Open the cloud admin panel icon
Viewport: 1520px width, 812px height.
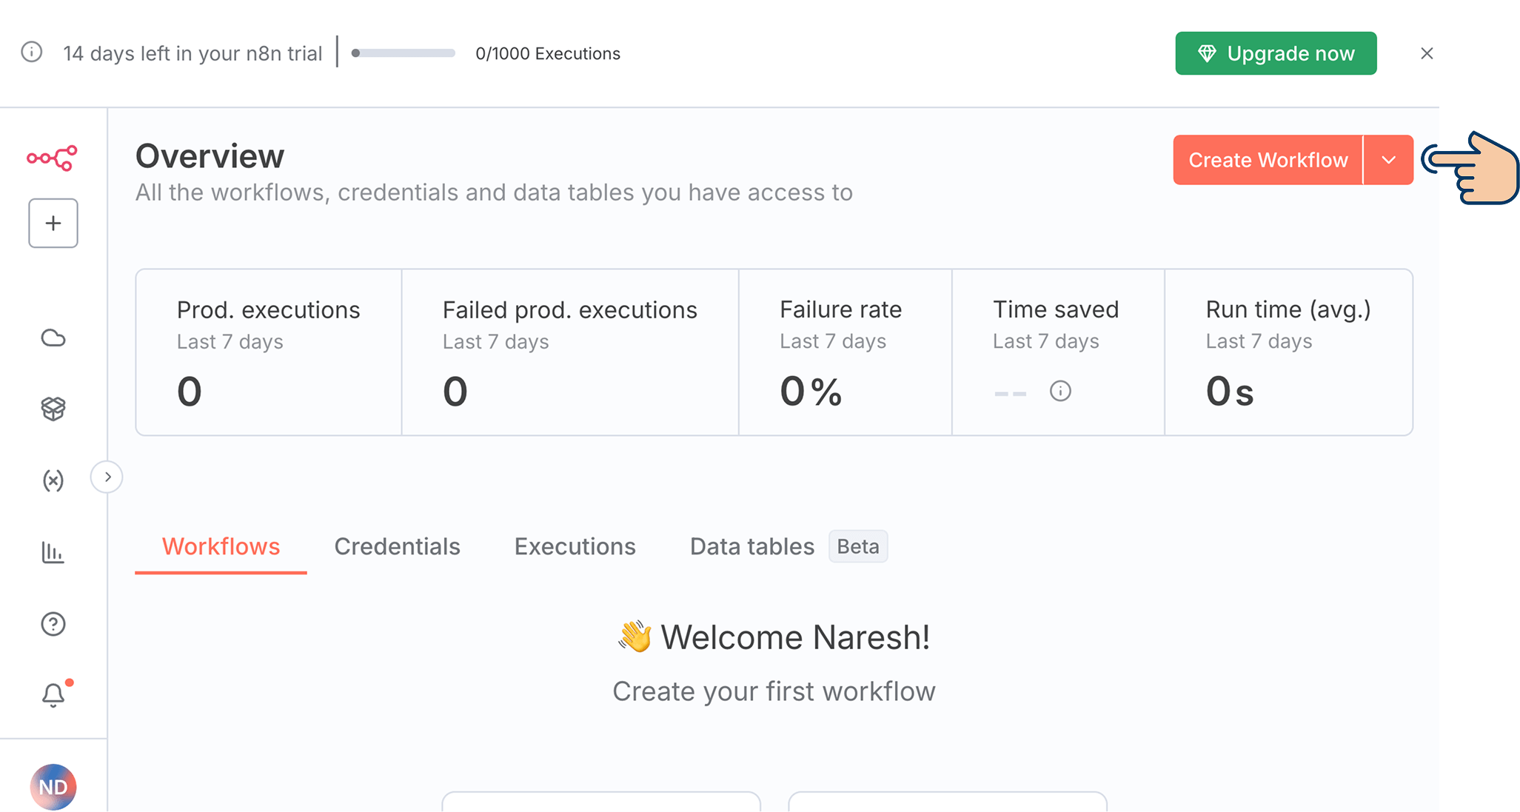pos(53,338)
